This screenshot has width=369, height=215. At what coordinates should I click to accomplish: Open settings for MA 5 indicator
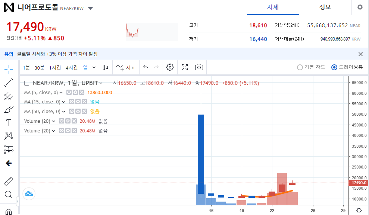(75, 93)
